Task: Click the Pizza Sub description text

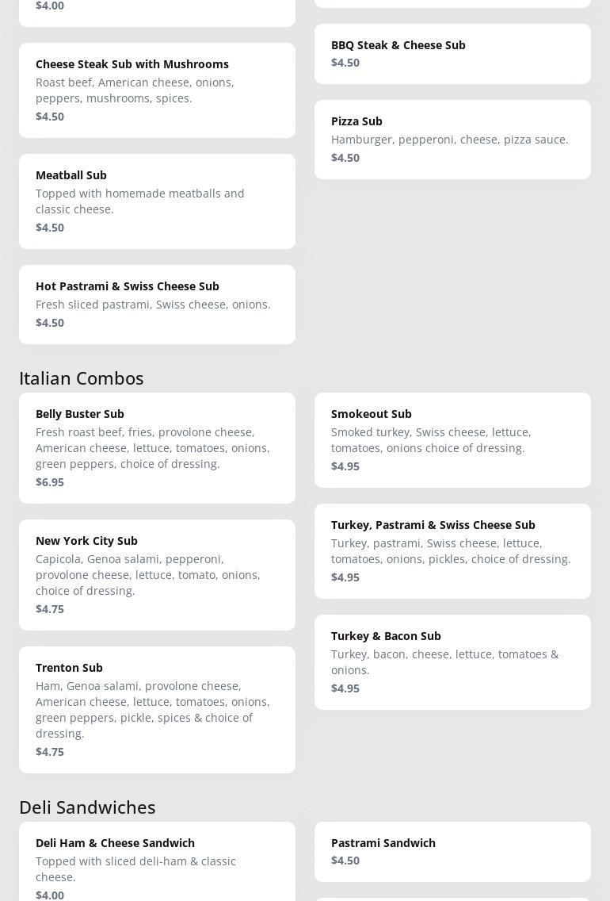Action: [449, 140]
